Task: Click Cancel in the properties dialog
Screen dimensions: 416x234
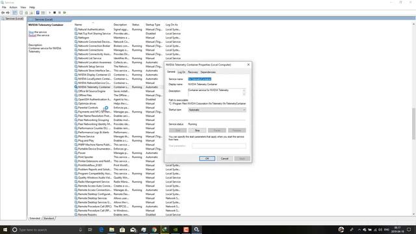Action: tap(224, 159)
